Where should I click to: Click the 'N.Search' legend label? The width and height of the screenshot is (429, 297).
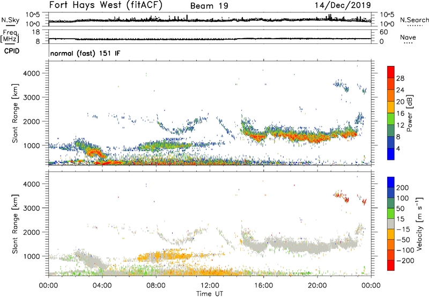(x=415, y=20)
